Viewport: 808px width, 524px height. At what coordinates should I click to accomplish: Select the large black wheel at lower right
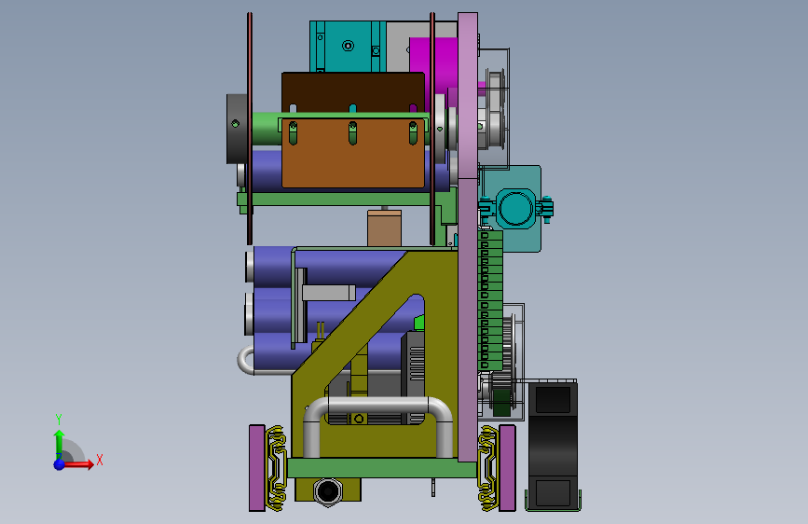553,446
